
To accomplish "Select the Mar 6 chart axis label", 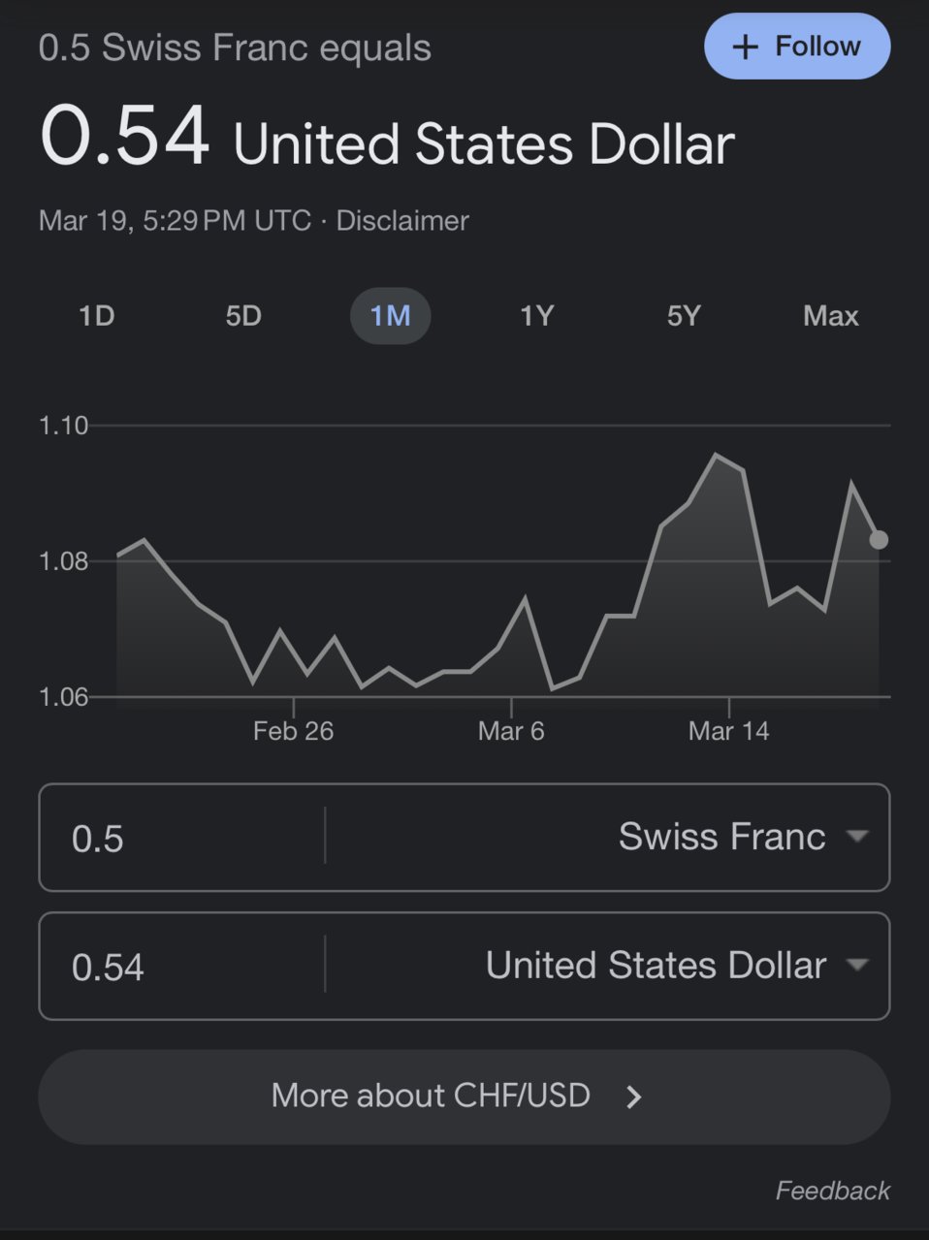I will [511, 731].
